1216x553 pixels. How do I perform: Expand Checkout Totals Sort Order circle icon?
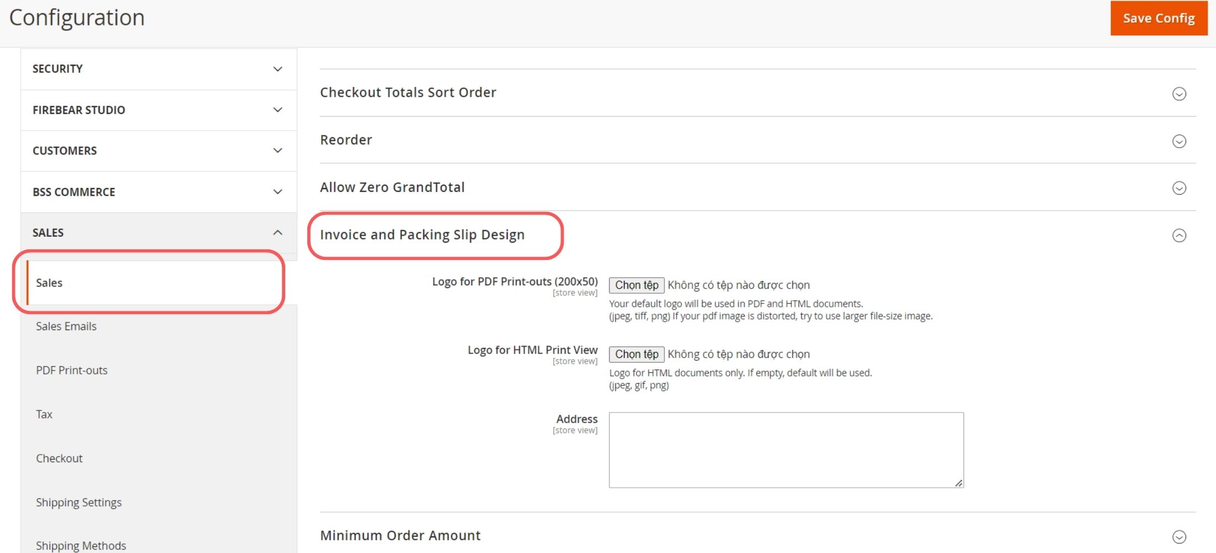(1179, 94)
